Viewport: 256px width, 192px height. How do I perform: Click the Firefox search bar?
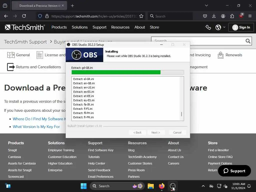[170, 16]
